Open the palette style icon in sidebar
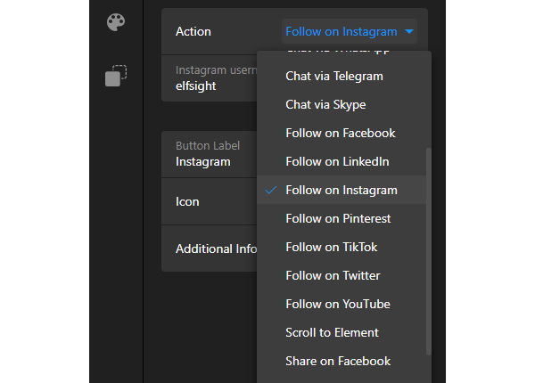Image resolution: width=535 pixels, height=383 pixels. pos(116,22)
